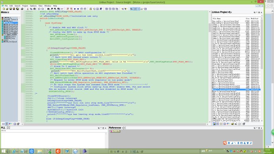Open Search with first binoculars icon
The image size is (274, 154).
click(x=48, y=9)
